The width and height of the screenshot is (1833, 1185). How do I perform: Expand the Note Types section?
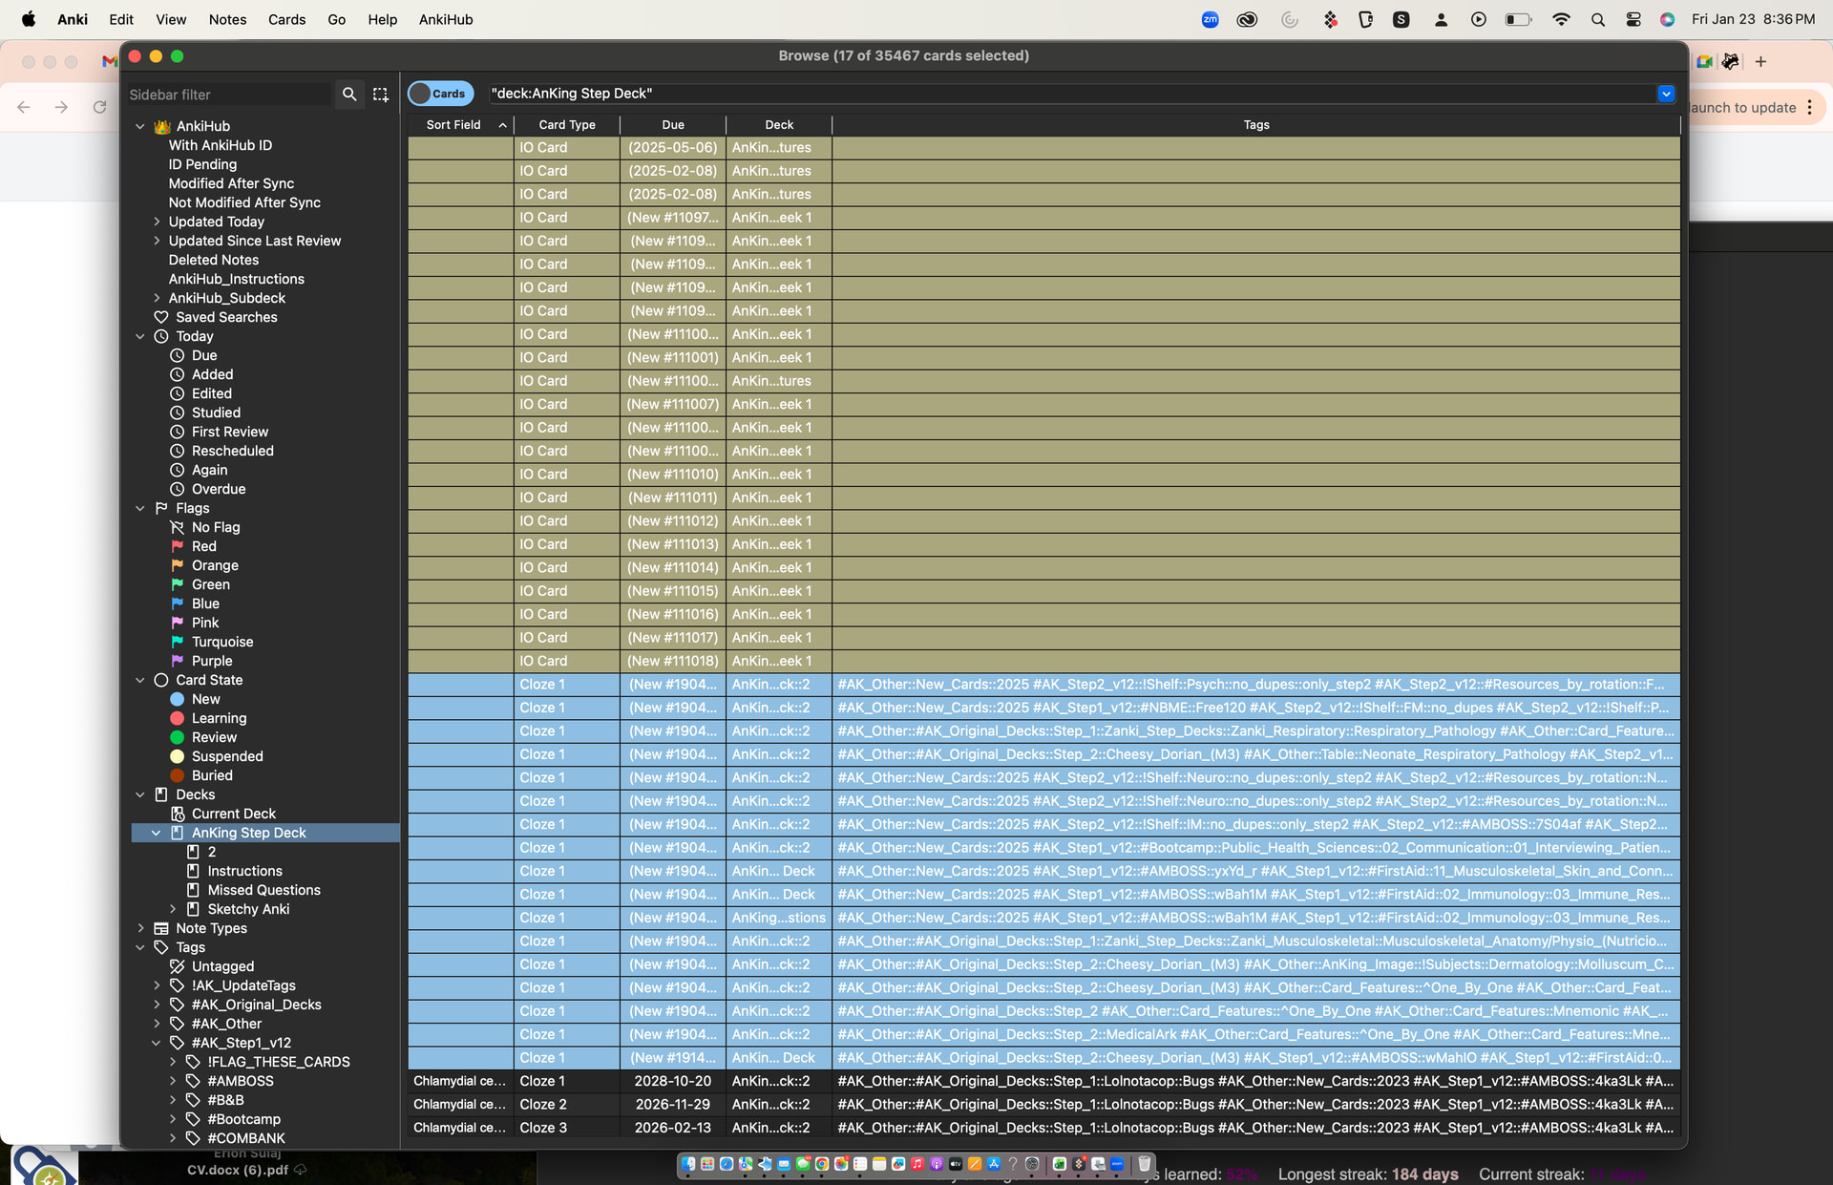141,928
